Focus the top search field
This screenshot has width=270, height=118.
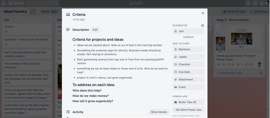click(42, 3)
